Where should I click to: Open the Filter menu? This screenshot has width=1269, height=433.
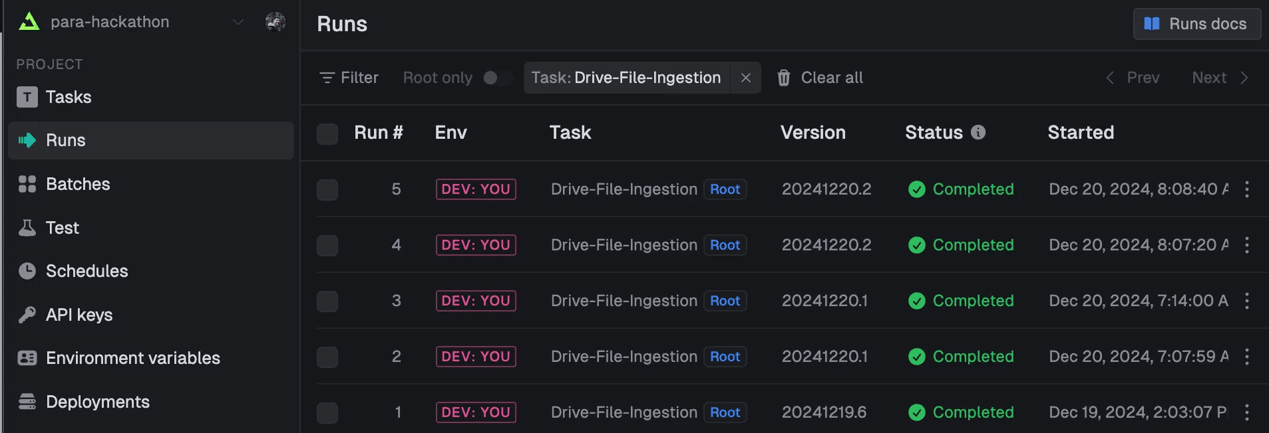[x=349, y=78]
